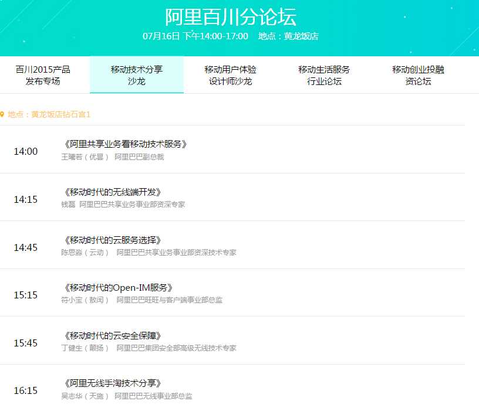Click the title 《移动时代的无线端开发》
Viewport: 479px width, 408px height.
coord(113,192)
